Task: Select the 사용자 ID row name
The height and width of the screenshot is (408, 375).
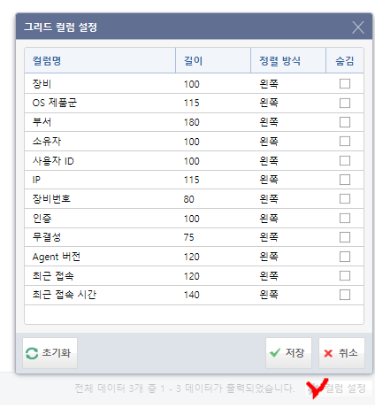Action: (x=53, y=161)
